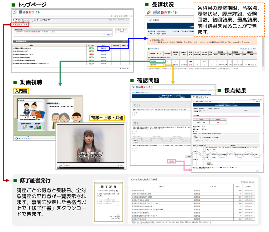
Task: Play the 入門編 animated video
Action: click(17, 138)
